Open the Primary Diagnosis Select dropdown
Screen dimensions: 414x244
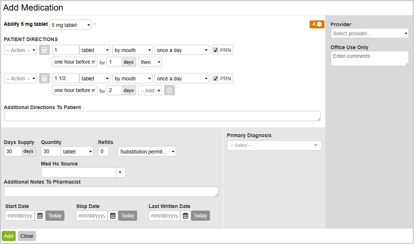pos(274,145)
